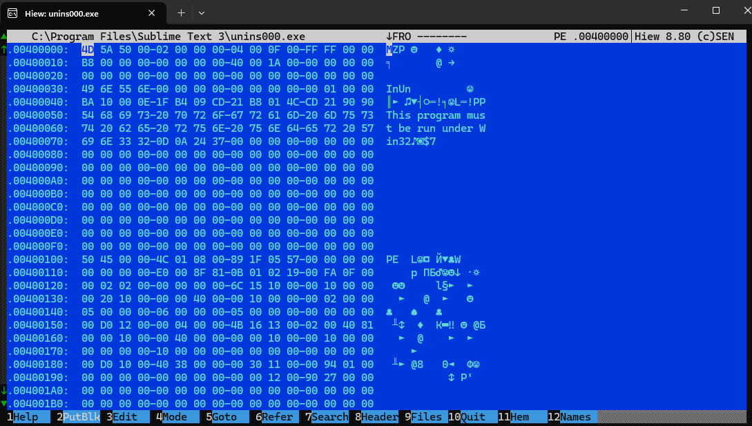Click ASCII text 'This program mus'

point(436,115)
